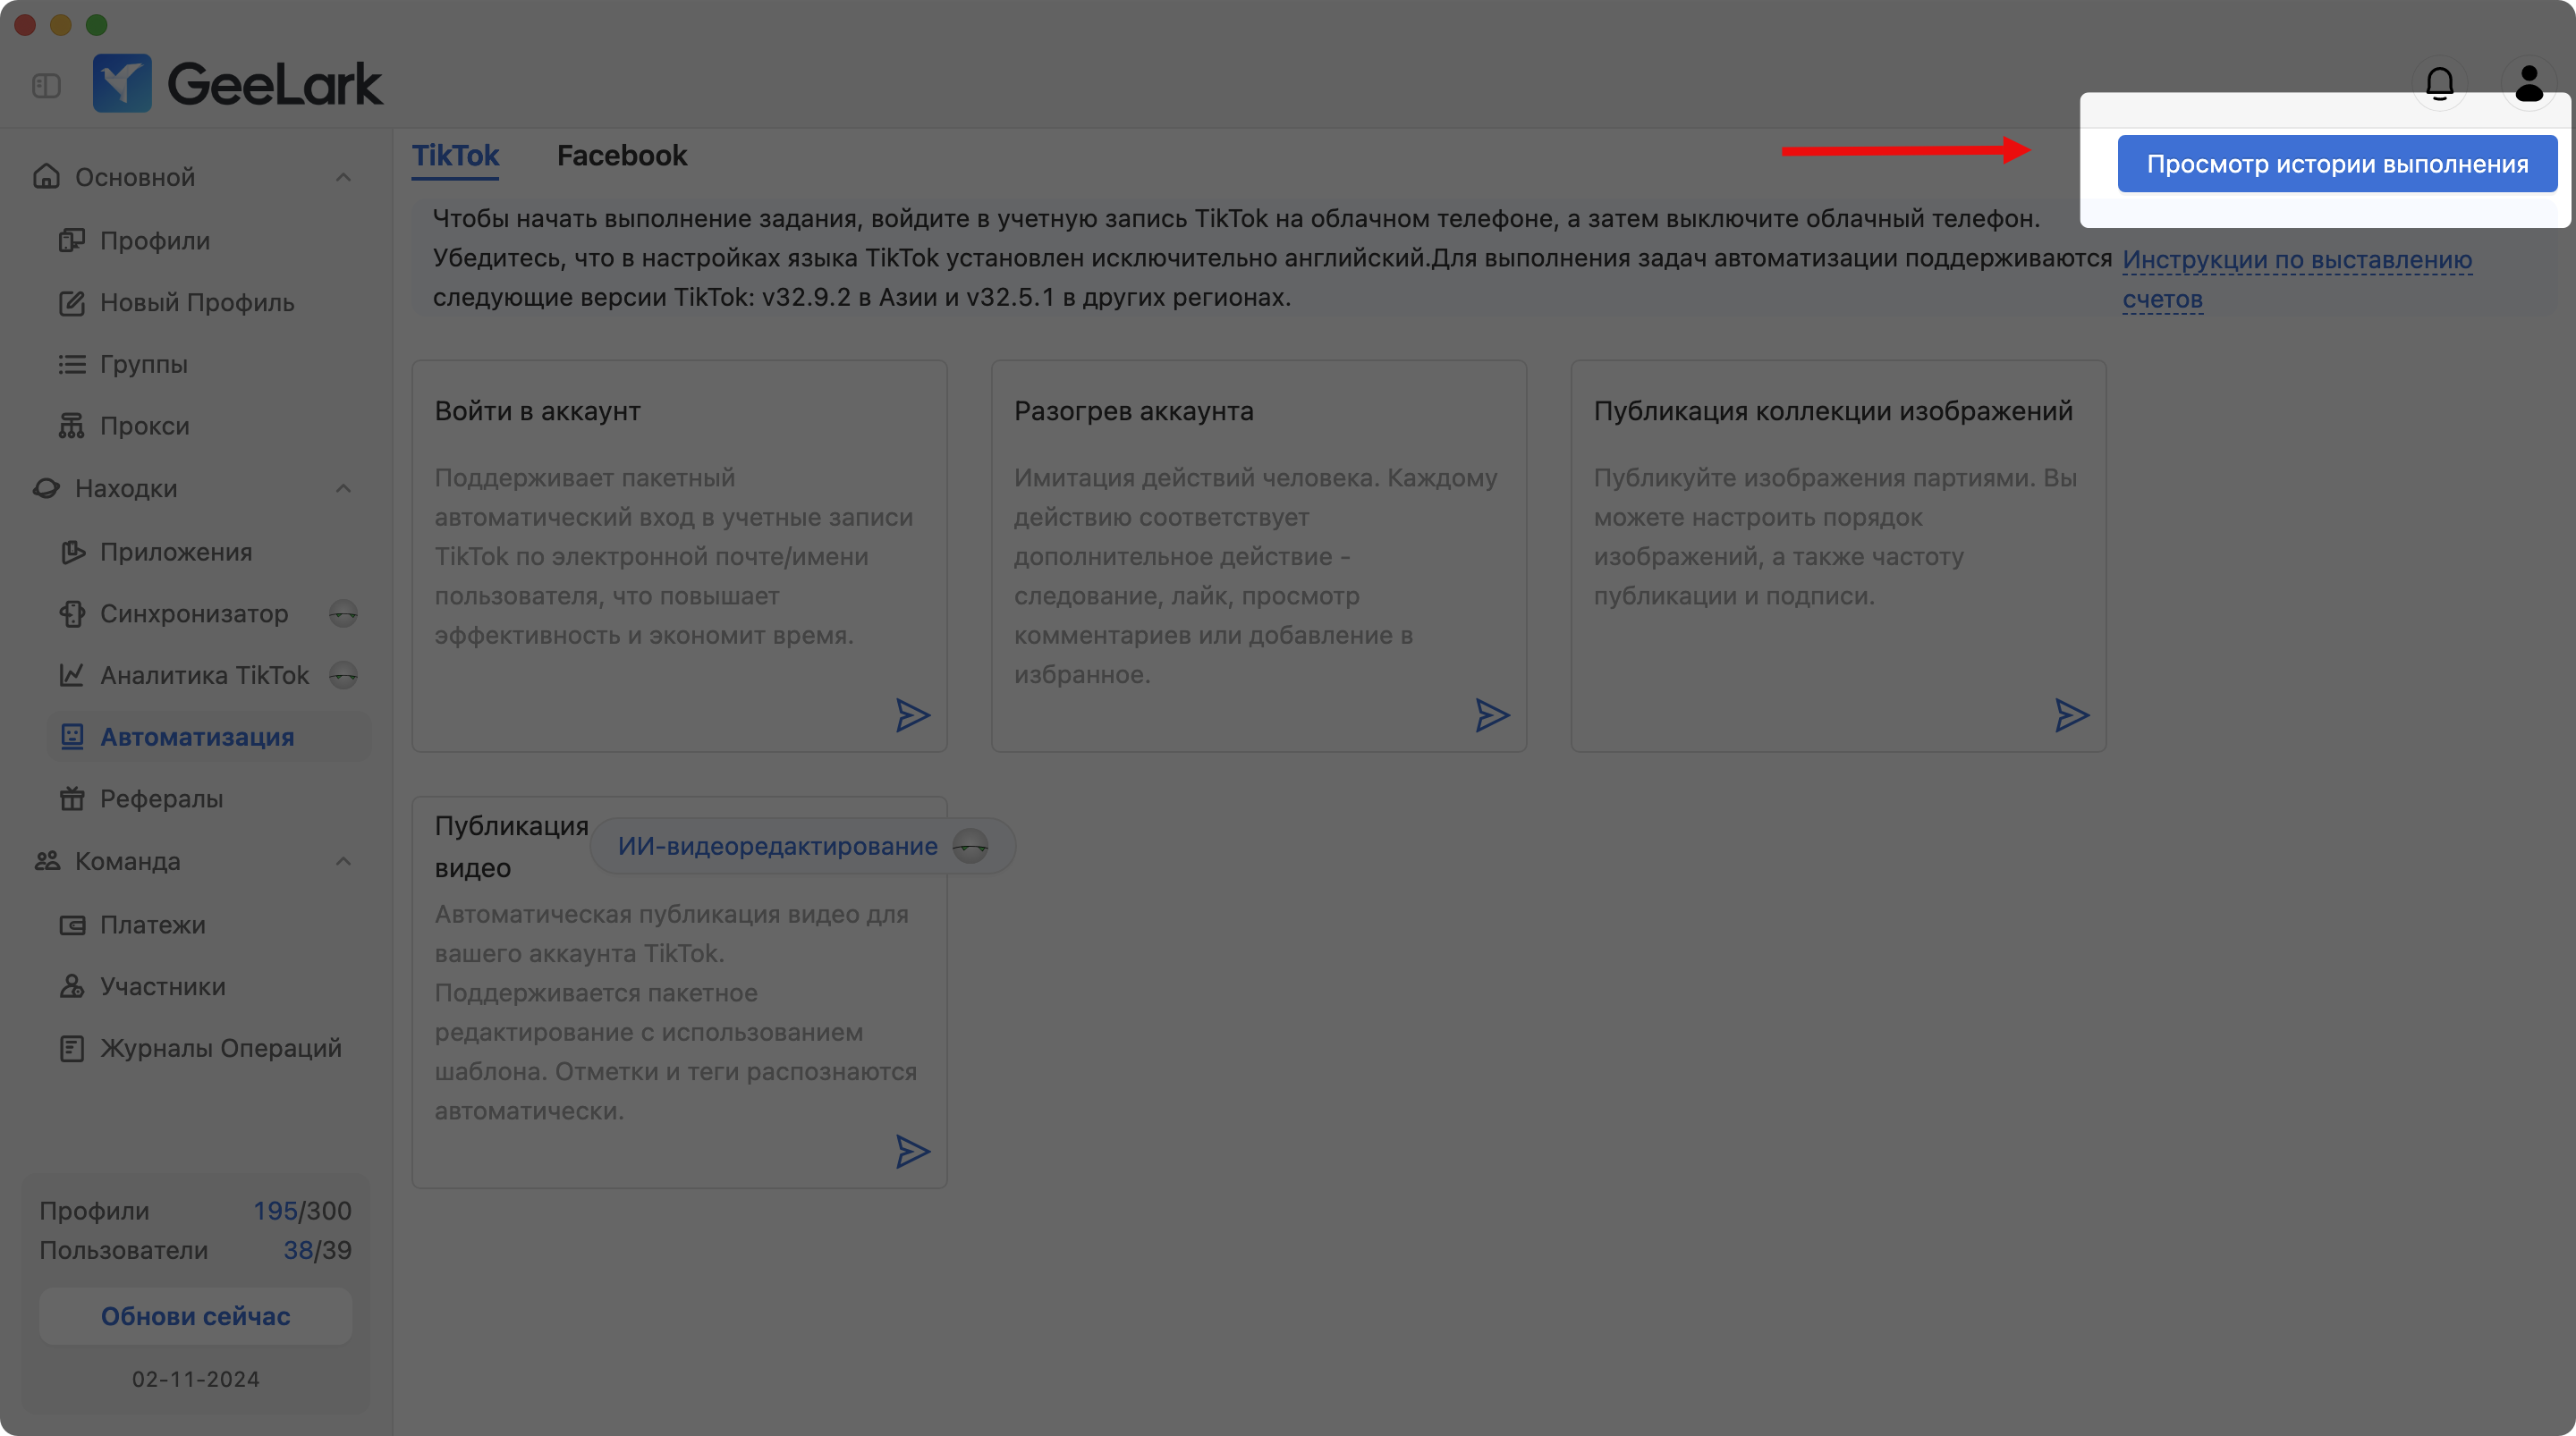This screenshot has width=2576, height=1436.
Task: Launch the Разогрев аккаунта task arrow
Action: [1492, 716]
